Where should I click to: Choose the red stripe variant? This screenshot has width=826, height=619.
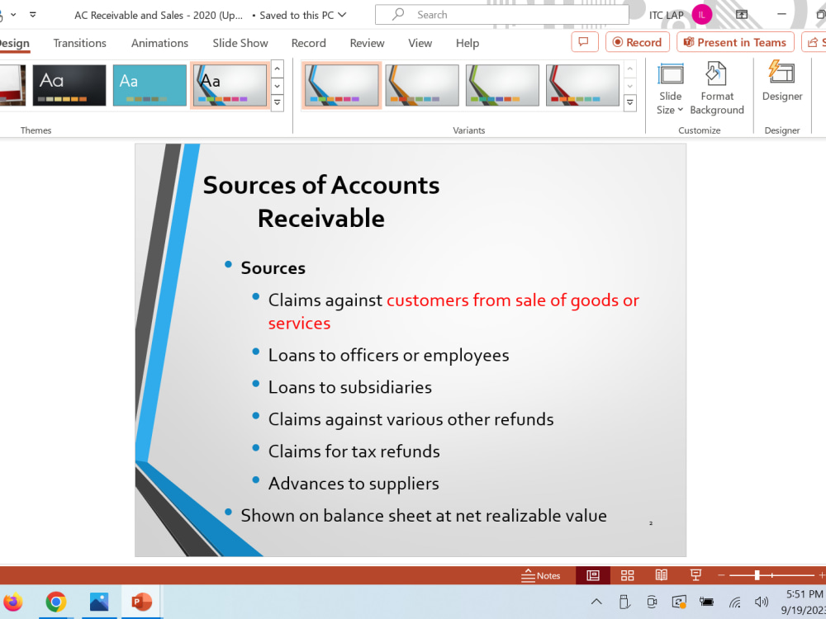(582, 85)
